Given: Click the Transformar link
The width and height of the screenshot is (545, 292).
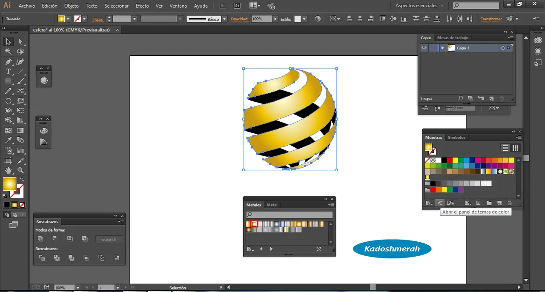Looking at the screenshot, I should (491, 19).
